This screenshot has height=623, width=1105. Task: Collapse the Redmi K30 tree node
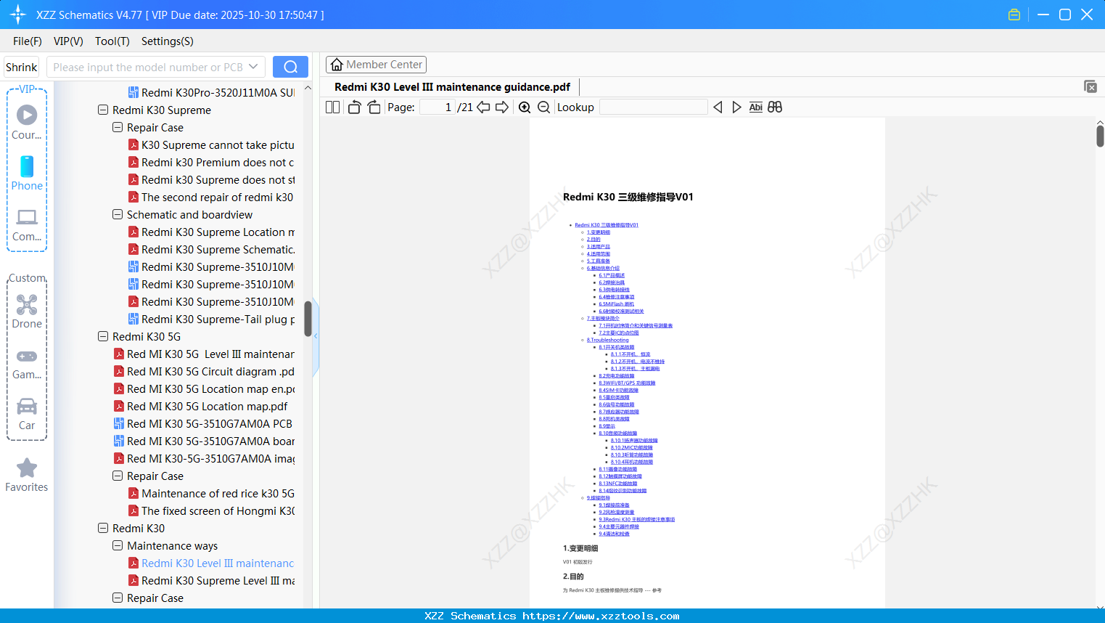(x=103, y=529)
